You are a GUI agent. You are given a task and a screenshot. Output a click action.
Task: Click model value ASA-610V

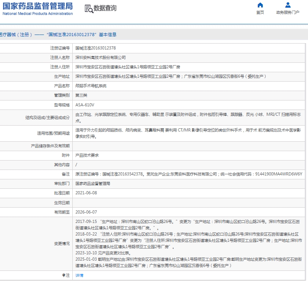click(x=85, y=105)
